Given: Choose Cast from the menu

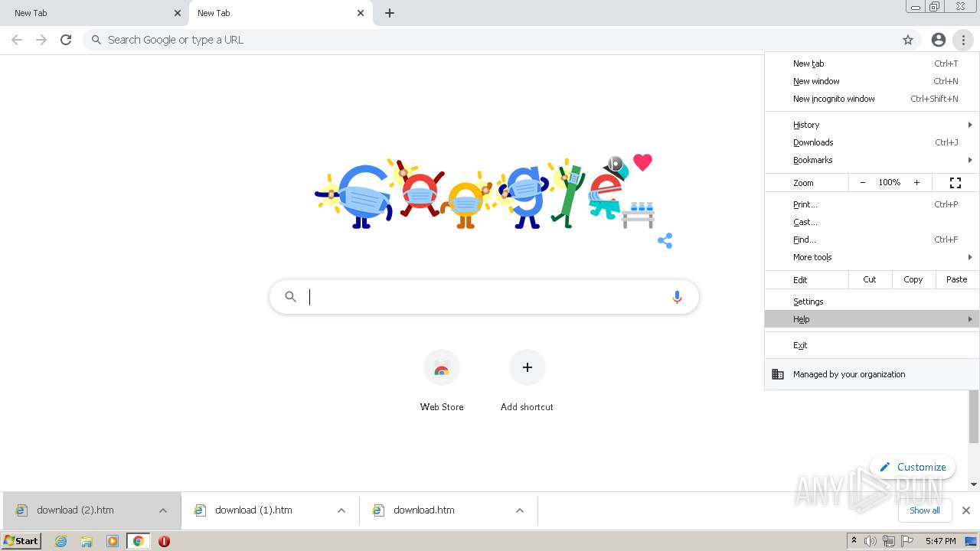Looking at the screenshot, I should click(x=872, y=222).
